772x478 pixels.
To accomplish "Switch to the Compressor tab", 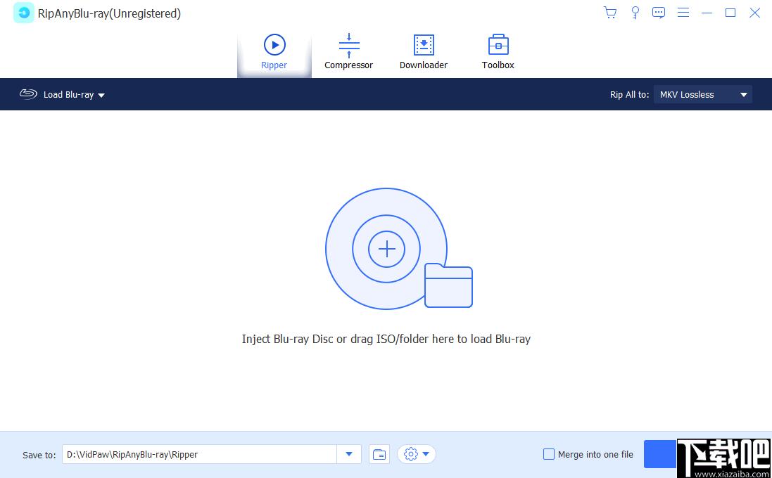I will pos(348,52).
